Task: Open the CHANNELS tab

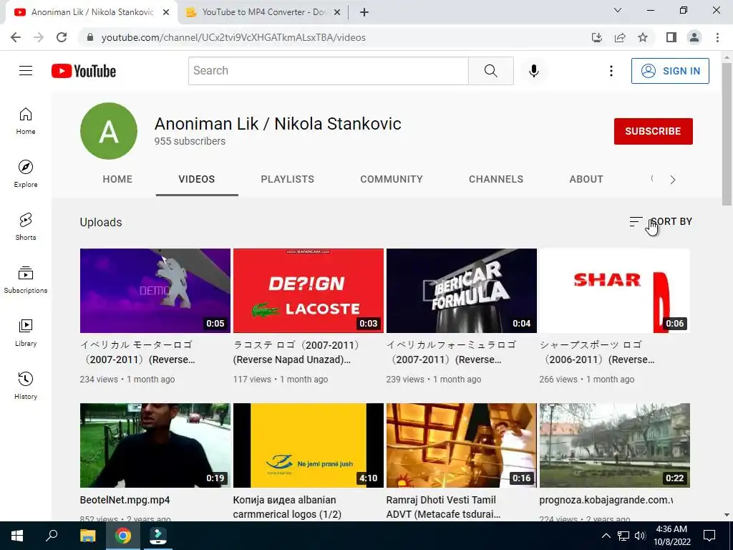Action: click(496, 179)
